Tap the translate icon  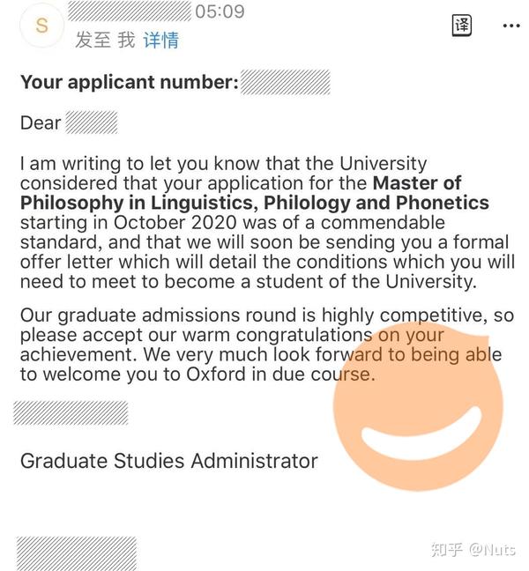(462, 26)
